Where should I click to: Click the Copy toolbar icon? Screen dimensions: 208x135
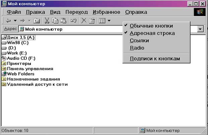click(55, 21)
